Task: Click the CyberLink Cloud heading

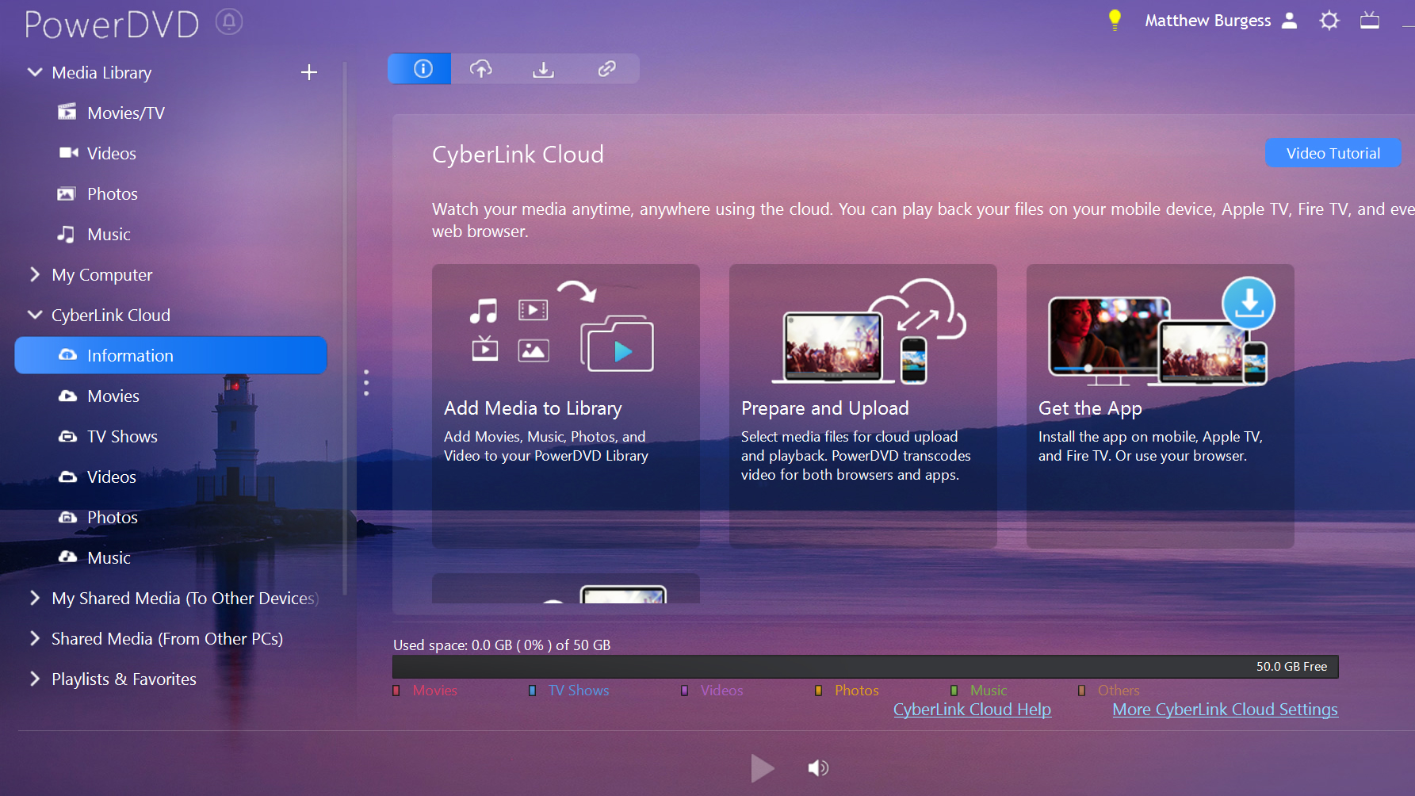Action: click(518, 154)
